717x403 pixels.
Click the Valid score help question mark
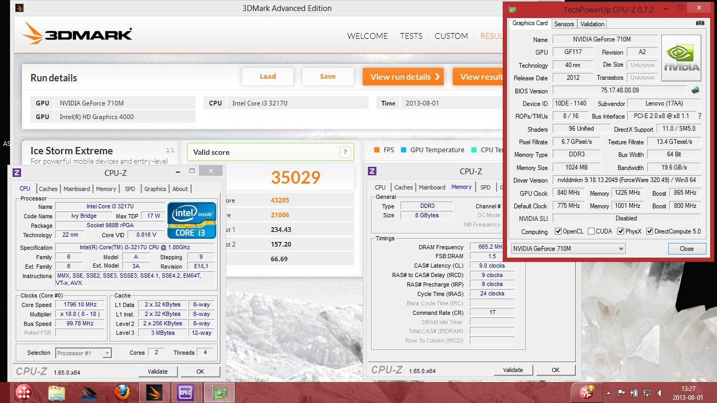(345, 152)
